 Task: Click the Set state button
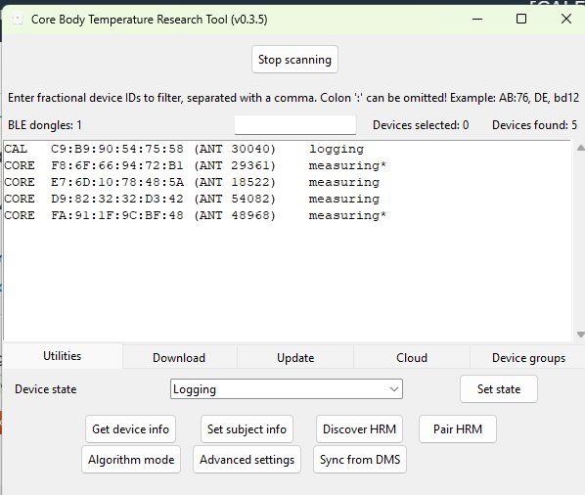point(499,389)
